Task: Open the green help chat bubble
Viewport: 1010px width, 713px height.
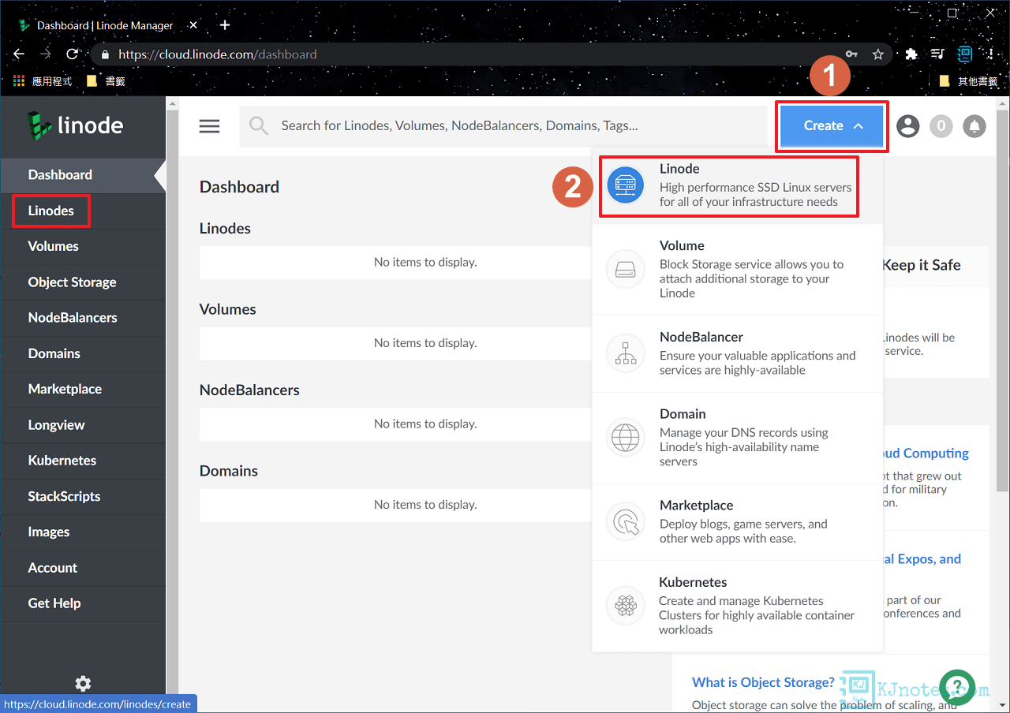Action: click(956, 687)
